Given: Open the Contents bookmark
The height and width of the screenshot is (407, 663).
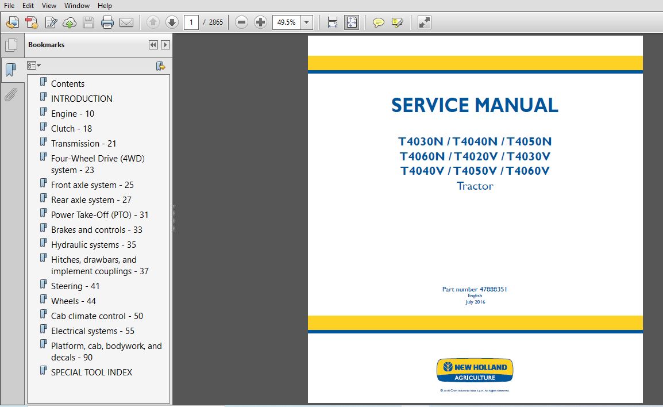Looking at the screenshot, I should pos(68,84).
